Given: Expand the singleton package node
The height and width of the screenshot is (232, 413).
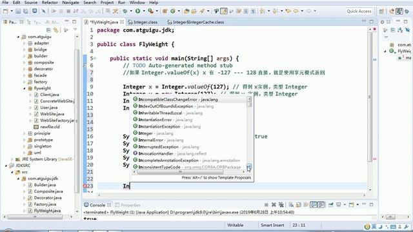Looking at the screenshot, I should [25, 146].
